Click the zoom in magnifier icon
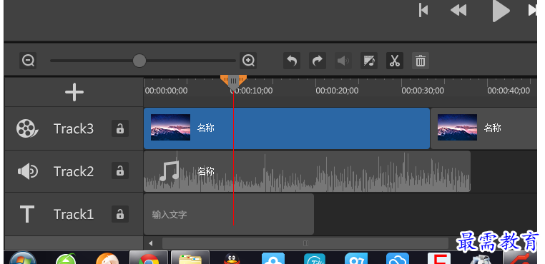This screenshot has width=545, height=264. point(248,61)
